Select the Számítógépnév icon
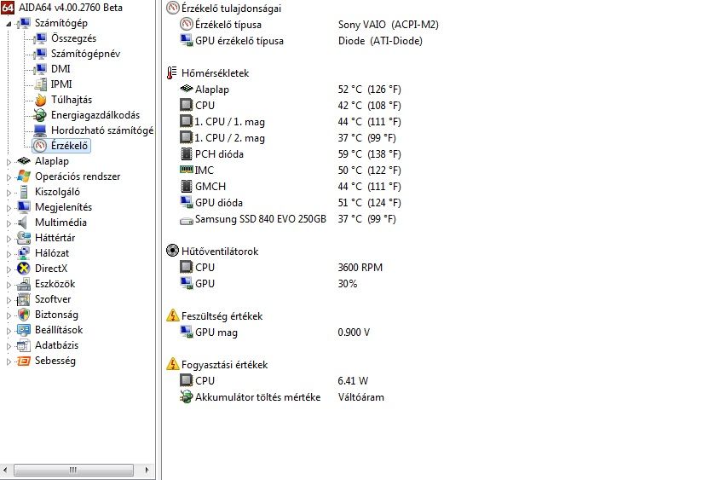 (x=40, y=54)
